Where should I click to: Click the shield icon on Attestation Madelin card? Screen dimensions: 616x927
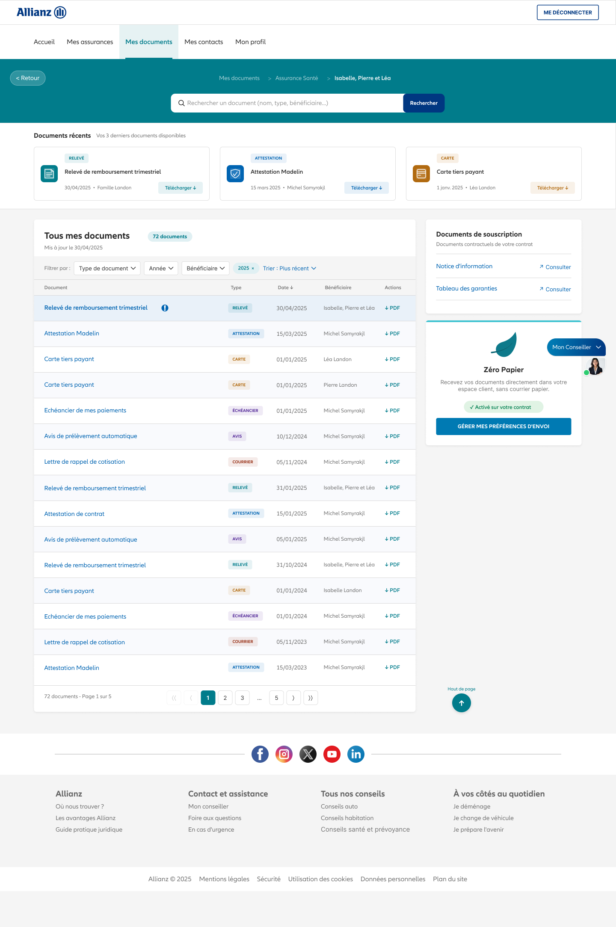tap(235, 174)
